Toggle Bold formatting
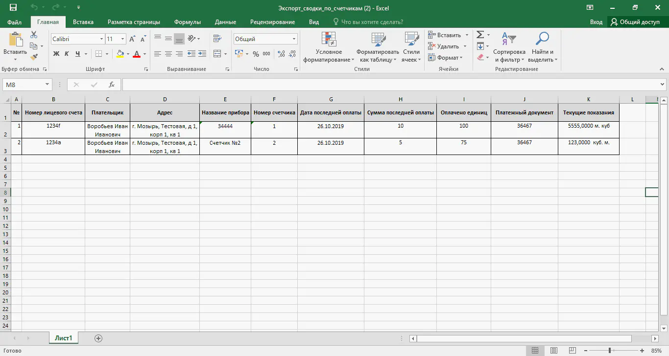Screen dimensions: 669x356 pos(56,54)
